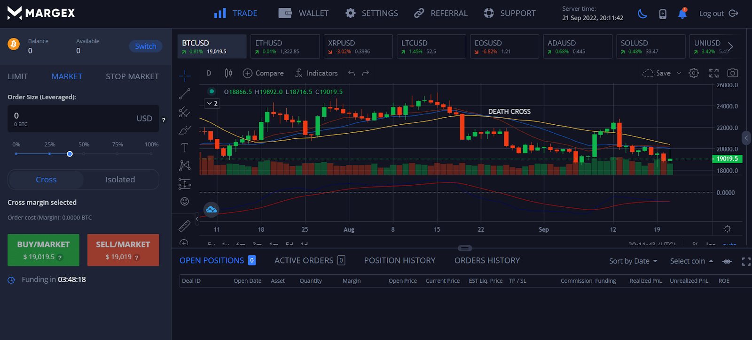Undo last chart action
The width and height of the screenshot is (752, 340).
[352, 73]
